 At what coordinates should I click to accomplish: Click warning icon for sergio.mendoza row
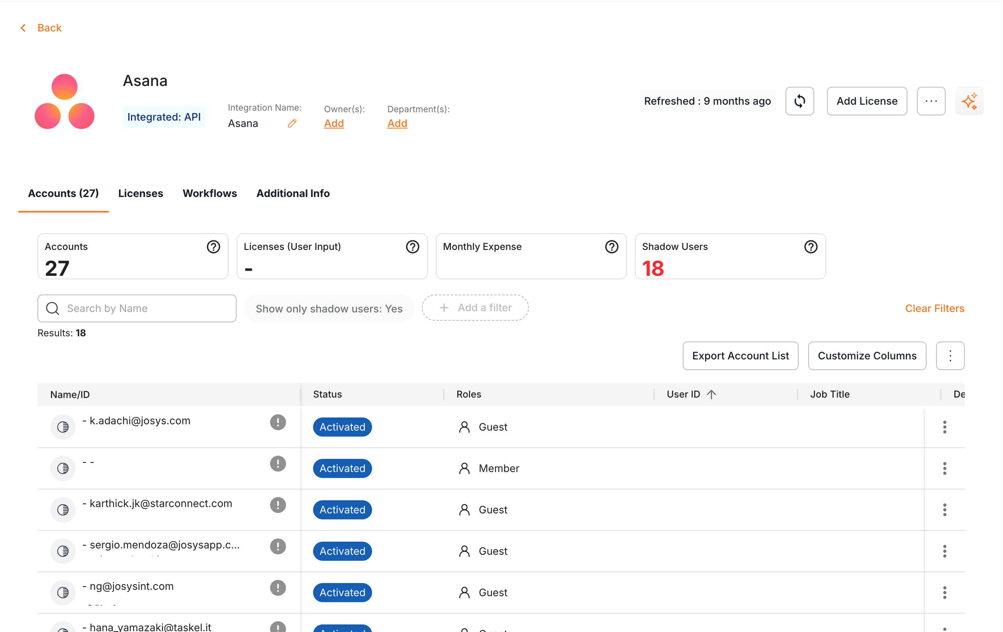[278, 546]
